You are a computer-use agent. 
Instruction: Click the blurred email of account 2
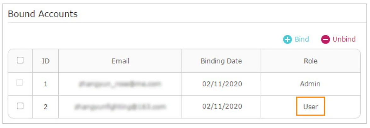click(120, 107)
